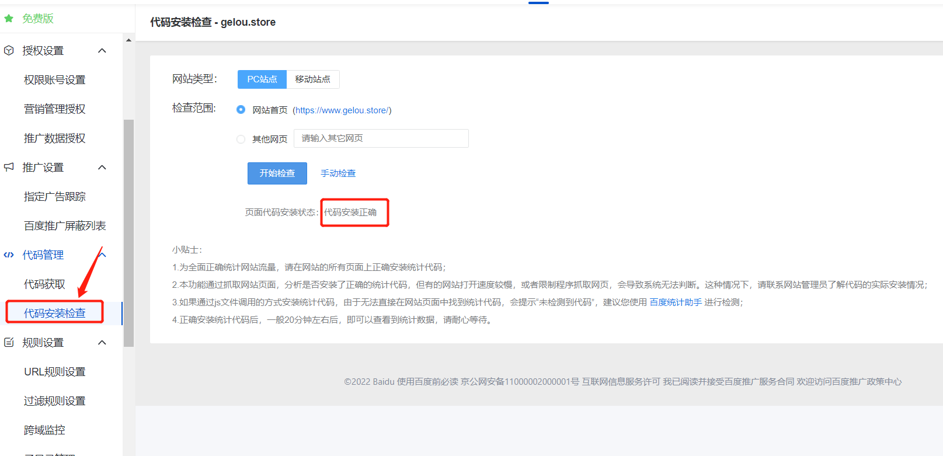Image resolution: width=943 pixels, height=456 pixels.
Task: Select 代码安装检查 in sidebar
Action: [55, 314]
